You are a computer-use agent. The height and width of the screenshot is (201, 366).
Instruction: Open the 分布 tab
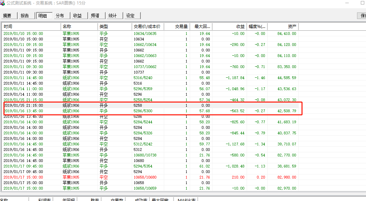coord(60,16)
